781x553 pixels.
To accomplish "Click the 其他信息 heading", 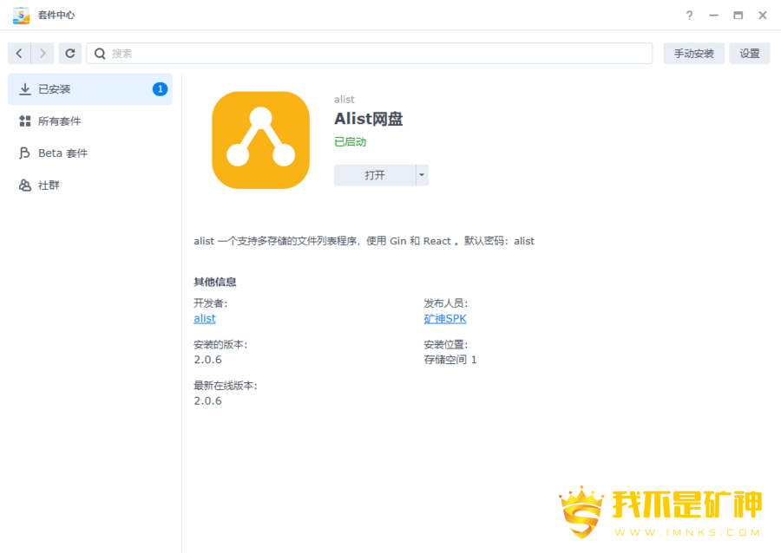I will coord(215,282).
